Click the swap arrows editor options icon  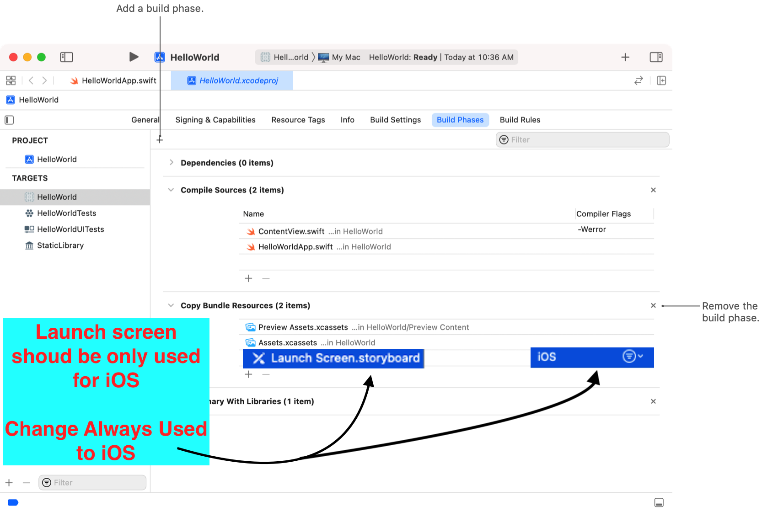coord(639,80)
